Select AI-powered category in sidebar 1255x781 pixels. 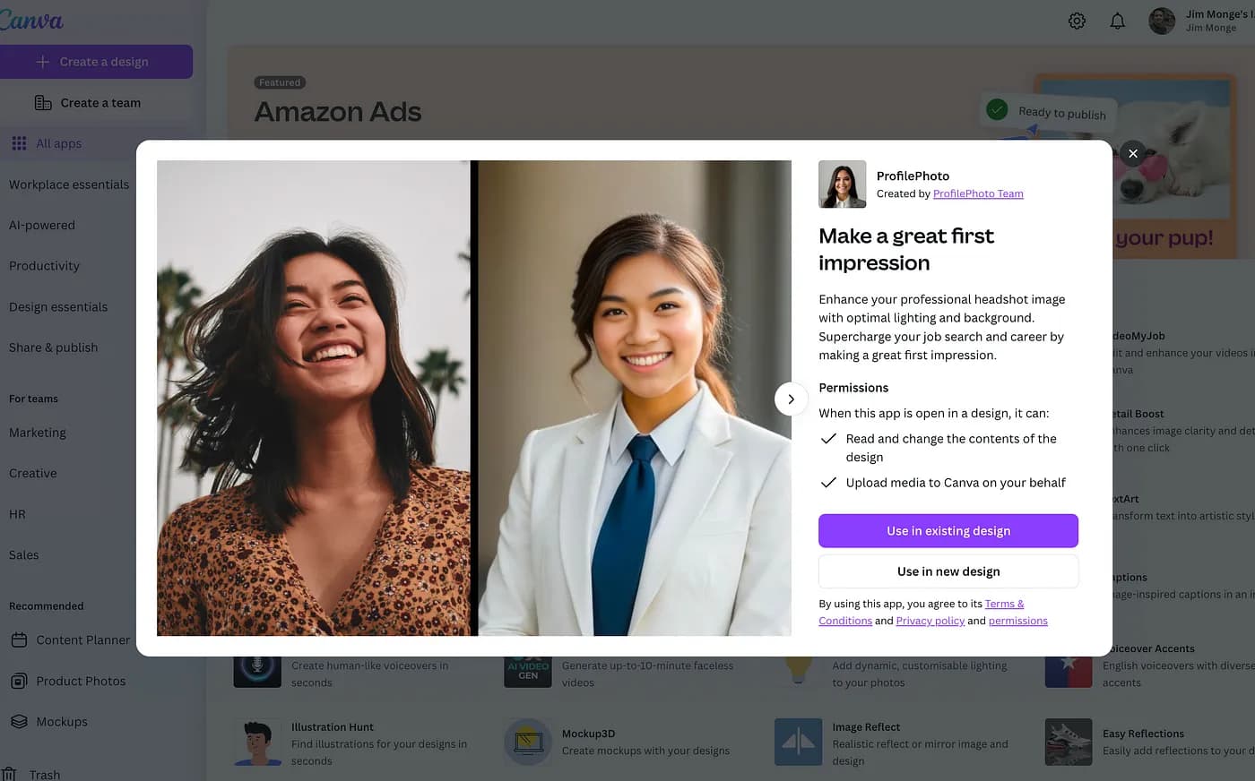[x=42, y=225]
